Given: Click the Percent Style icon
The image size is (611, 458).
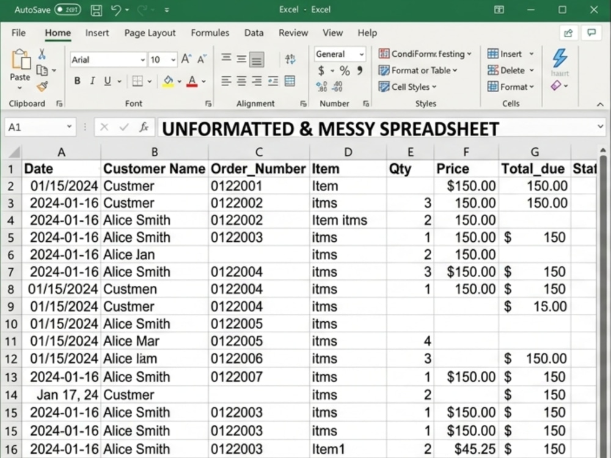Looking at the screenshot, I should (x=345, y=70).
